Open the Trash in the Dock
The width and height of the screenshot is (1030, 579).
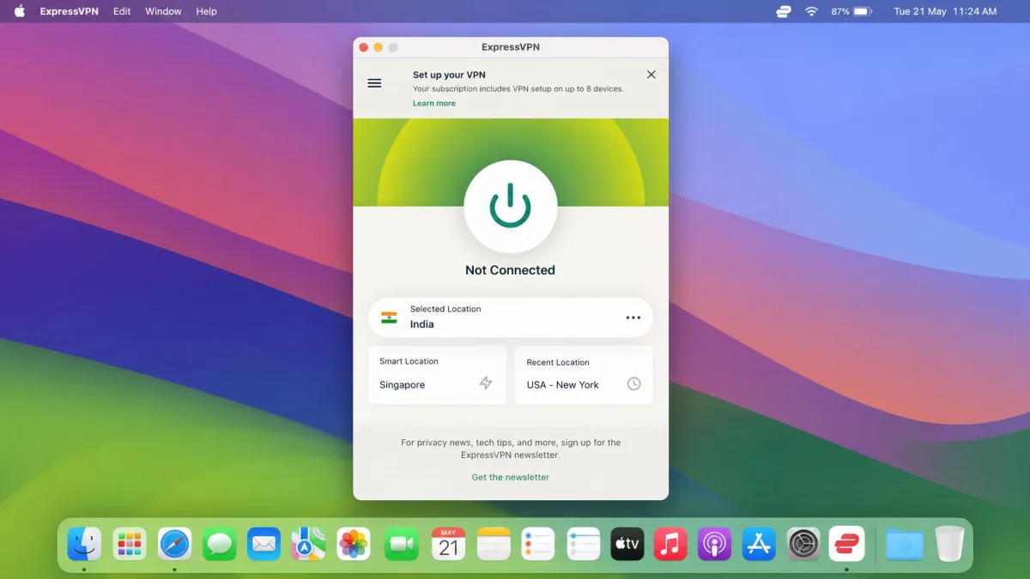pos(950,544)
